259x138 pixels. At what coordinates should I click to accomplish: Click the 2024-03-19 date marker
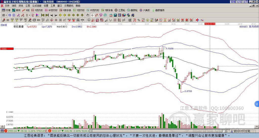[x=210, y=24]
